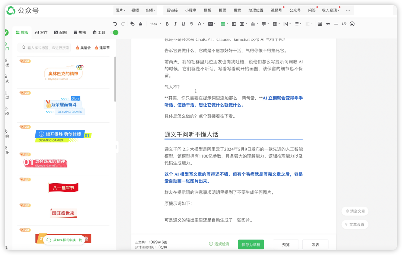Image resolution: width=402 pixels, height=255 pixels.
Task: Click the green text alignment icon
Action: (223, 24)
